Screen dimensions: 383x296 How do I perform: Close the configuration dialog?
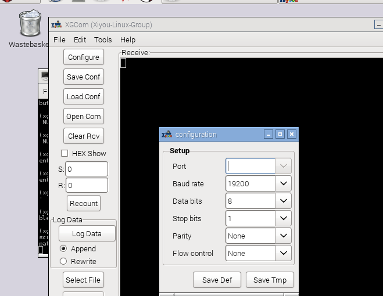click(x=292, y=134)
